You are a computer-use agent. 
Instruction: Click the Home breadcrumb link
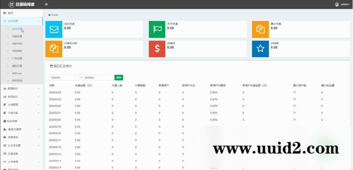pyautogui.click(x=55, y=15)
